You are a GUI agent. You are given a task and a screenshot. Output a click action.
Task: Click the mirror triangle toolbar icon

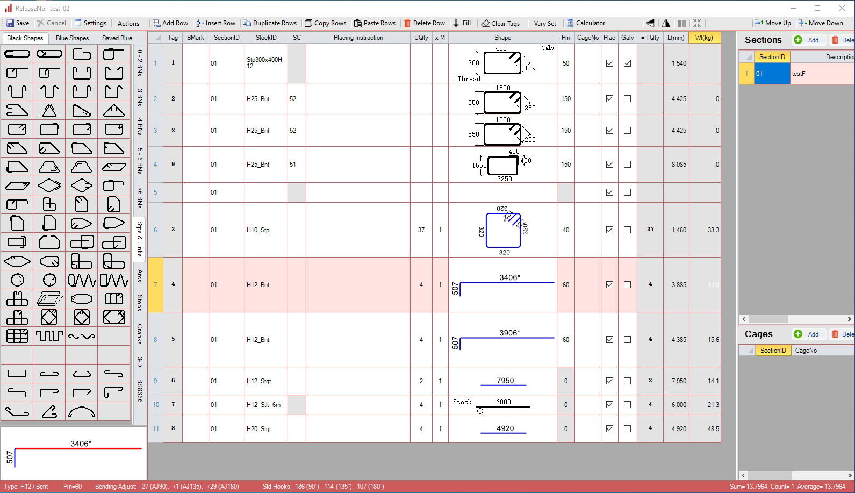point(666,23)
